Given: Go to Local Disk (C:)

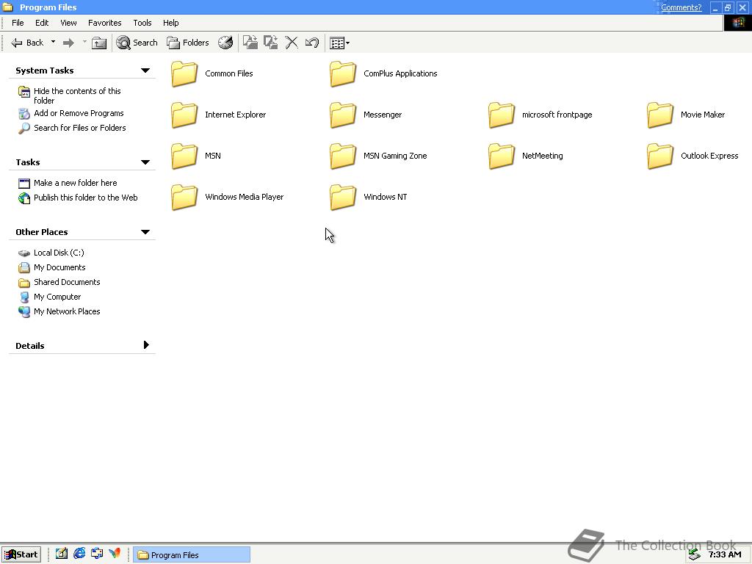Looking at the screenshot, I should pos(51,253).
